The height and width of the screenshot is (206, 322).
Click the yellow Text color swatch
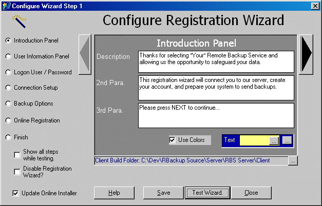click(x=254, y=140)
